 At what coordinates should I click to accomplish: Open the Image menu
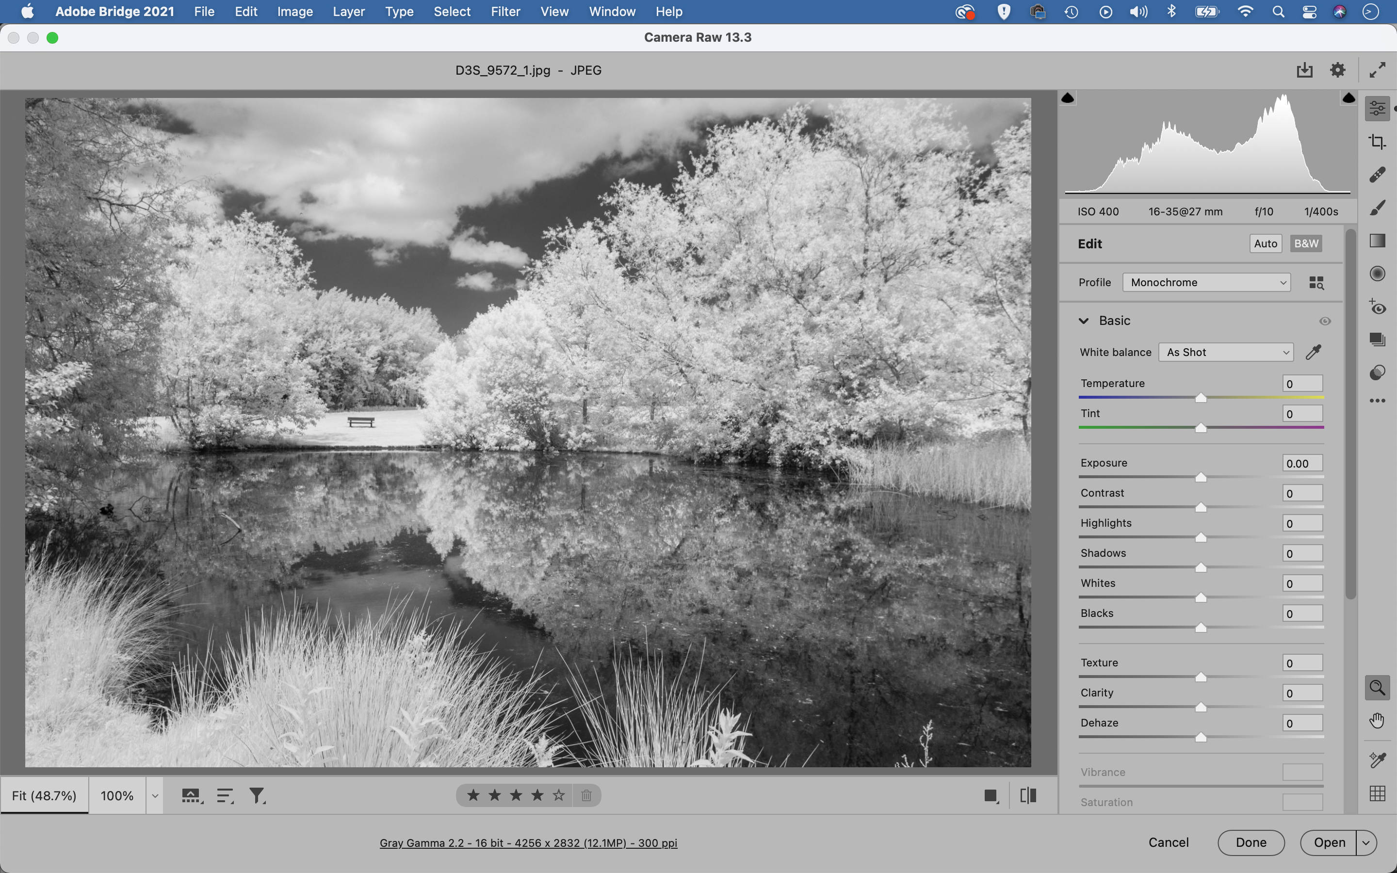coord(294,12)
